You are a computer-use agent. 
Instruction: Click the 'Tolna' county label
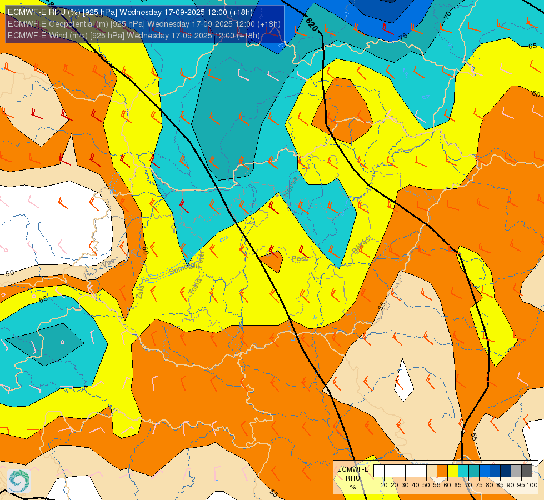195,287
